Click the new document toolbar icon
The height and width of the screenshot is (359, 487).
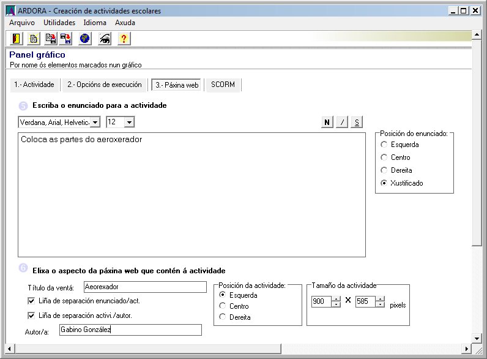34,39
